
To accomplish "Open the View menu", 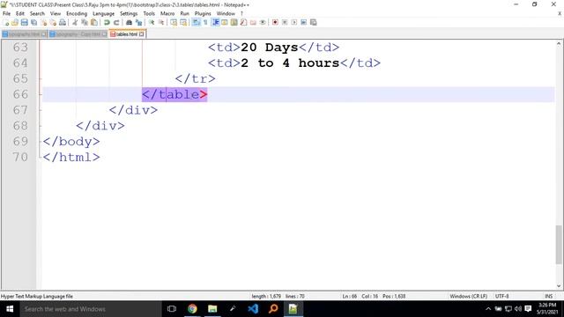I will coord(55,13).
